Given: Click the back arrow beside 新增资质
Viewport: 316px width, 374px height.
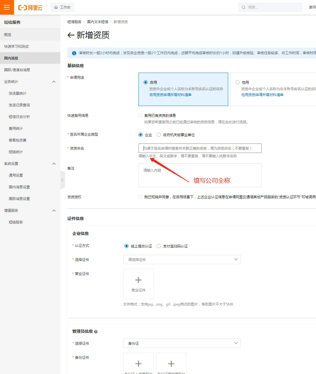Looking at the screenshot, I should [x=71, y=35].
